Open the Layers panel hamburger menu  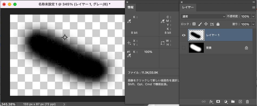[253, 8]
